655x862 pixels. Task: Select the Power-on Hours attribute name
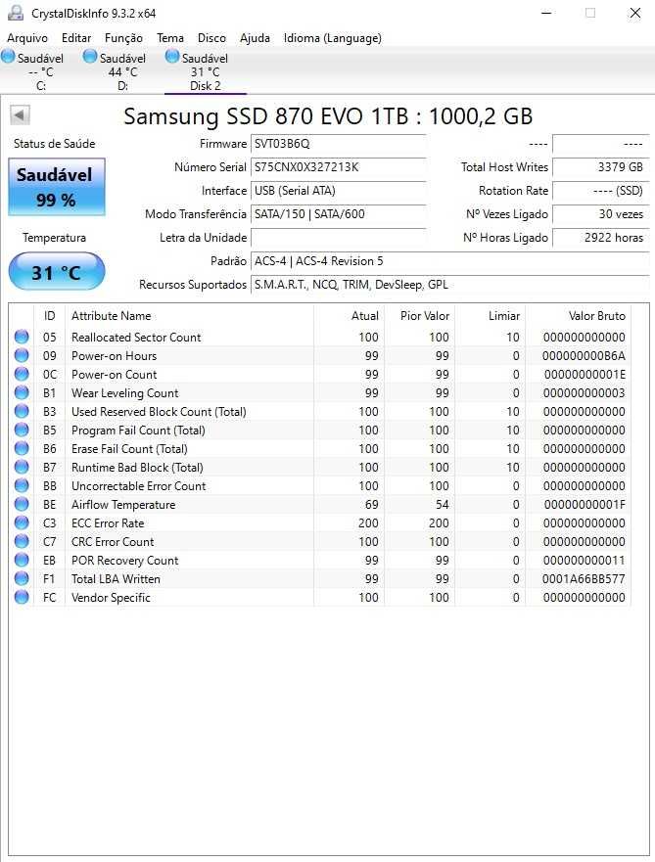coord(114,356)
